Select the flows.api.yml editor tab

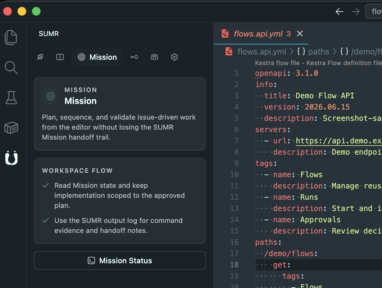click(261, 33)
